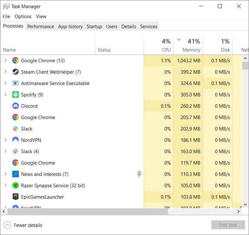Expand the News and interests (7) group
Screen dimensions: 249x235
pyautogui.click(x=6, y=174)
